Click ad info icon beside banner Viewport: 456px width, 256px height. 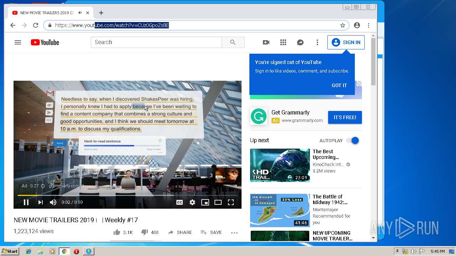click(x=359, y=84)
